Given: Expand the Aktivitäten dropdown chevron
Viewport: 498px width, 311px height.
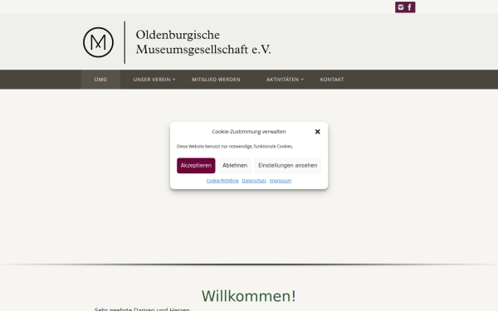Looking at the screenshot, I should 302,80.
